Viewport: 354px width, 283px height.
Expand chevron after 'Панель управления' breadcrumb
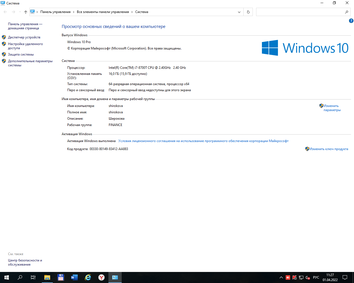pyautogui.click(x=74, y=12)
